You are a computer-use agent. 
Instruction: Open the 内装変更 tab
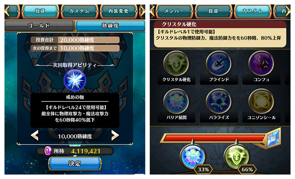point(118,11)
